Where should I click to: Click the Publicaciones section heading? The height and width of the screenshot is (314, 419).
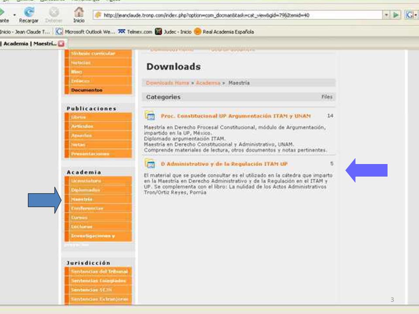pos(92,109)
